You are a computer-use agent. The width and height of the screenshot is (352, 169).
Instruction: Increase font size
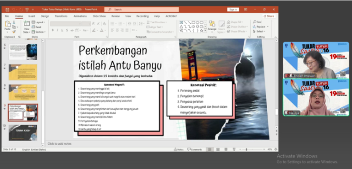tap(93, 24)
